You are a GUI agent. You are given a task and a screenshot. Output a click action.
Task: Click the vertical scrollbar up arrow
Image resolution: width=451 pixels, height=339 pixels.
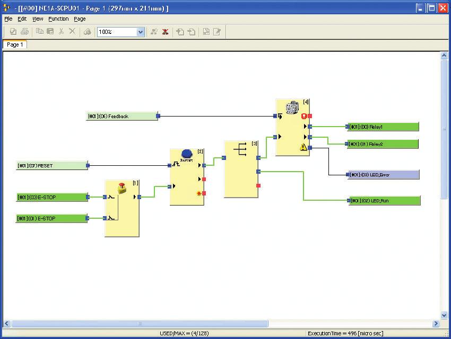pyautogui.click(x=444, y=55)
